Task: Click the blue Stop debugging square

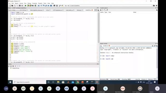Action: (51, 6)
